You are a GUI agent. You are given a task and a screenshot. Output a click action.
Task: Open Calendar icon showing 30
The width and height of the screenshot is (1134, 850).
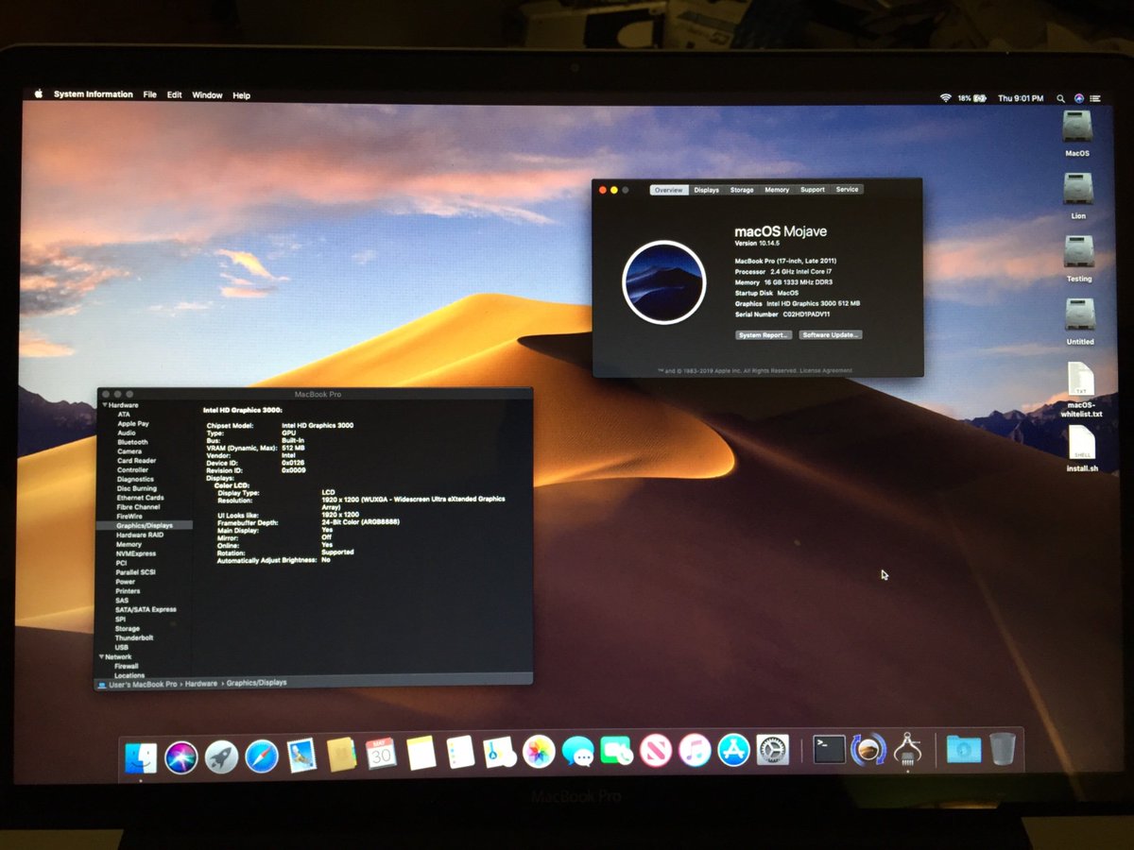point(381,754)
